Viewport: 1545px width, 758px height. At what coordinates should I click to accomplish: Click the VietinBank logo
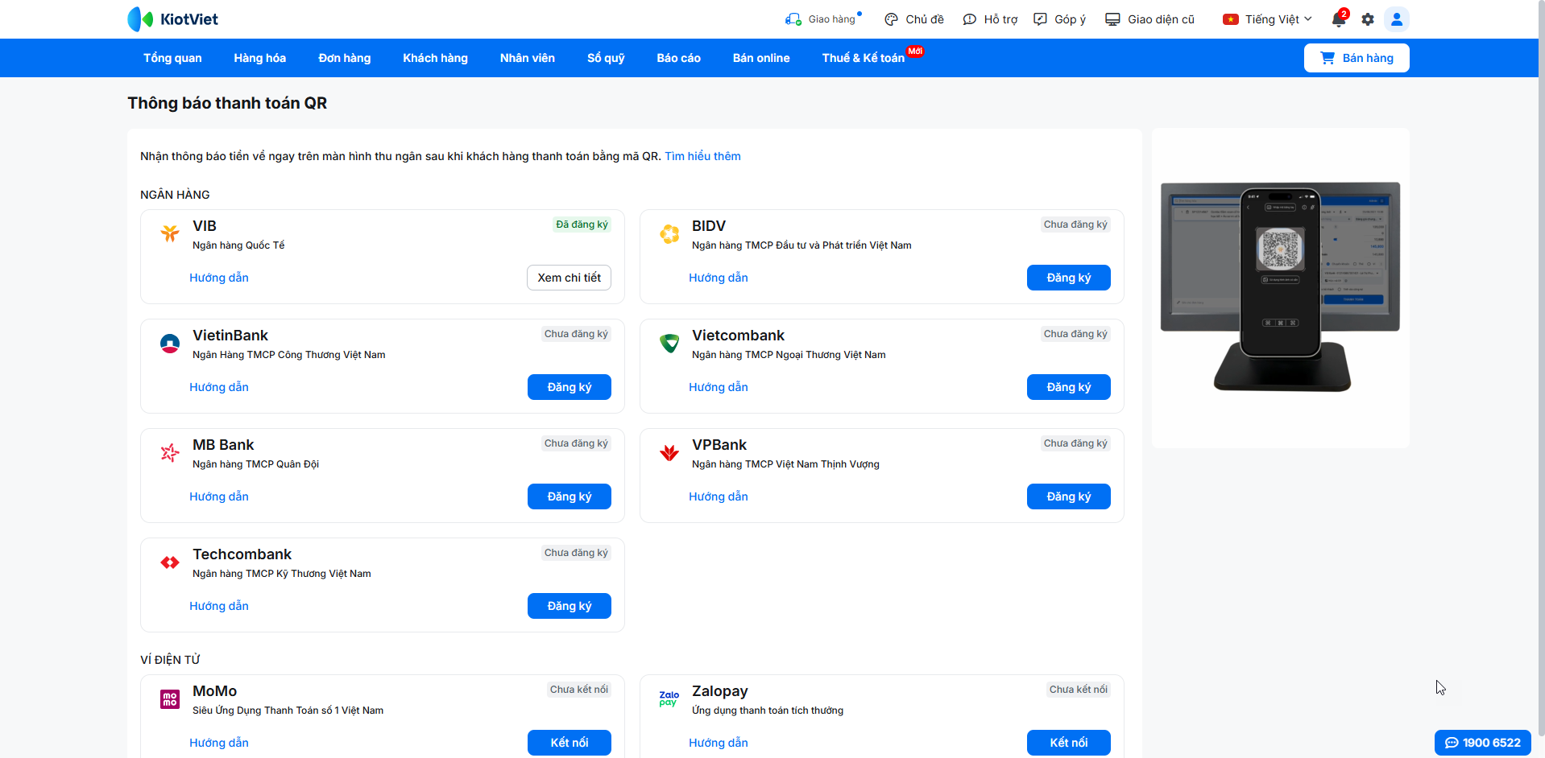pyautogui.click(x=170, y=344)
